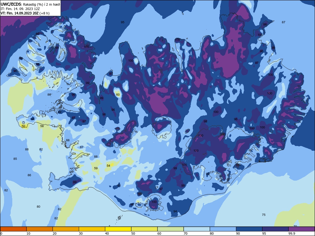This screenshot has height=236, width=315.
Task: Click the '20' legend scale label
Action: pos(54,233)
